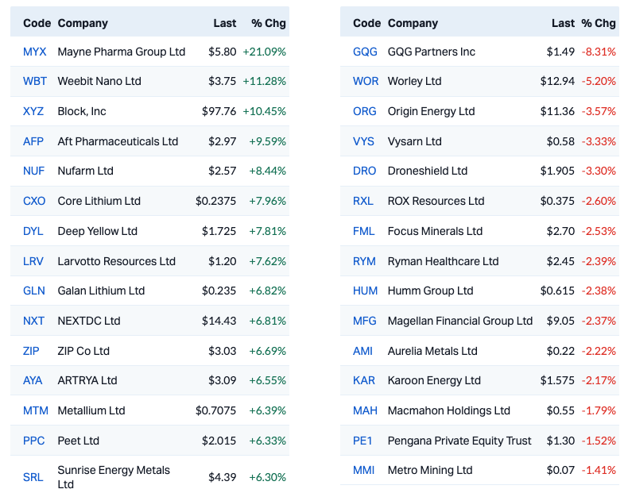Click the +21.09% change value
This screenshot has width=628, height=493.
pos(265,52)
